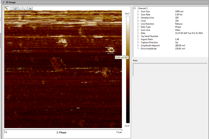The width and height of the screenshot is (209, 139).
Task: Select the Amplitude Setpoint row
Action: 150,45
